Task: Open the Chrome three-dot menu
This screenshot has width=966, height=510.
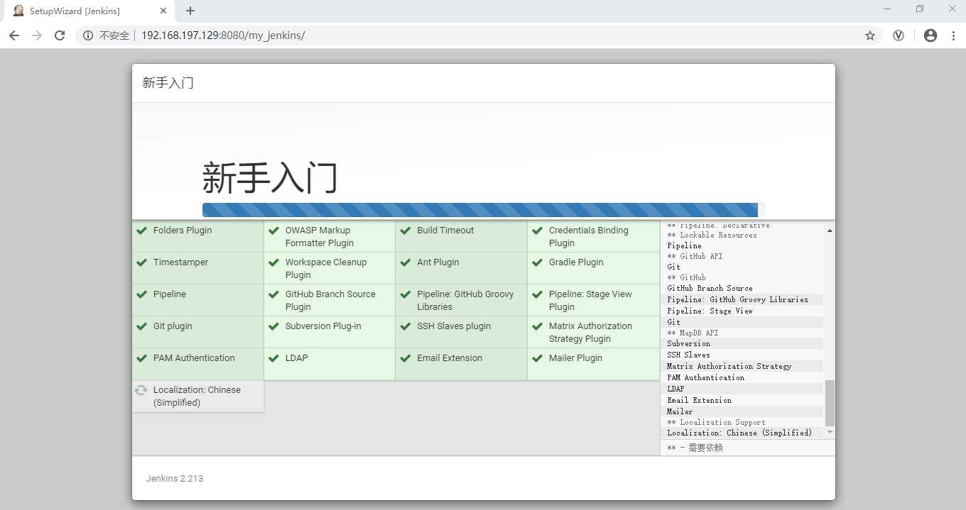Action: pos(953,35)
